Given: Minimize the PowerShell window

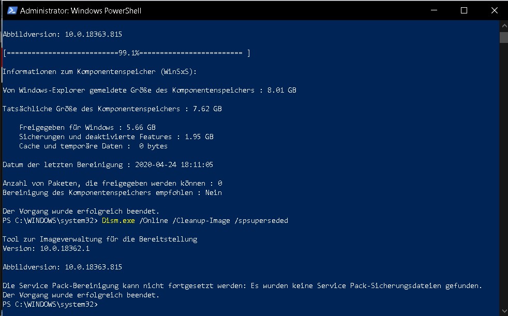Looking at the screenshot, I should tap(434, 10).
